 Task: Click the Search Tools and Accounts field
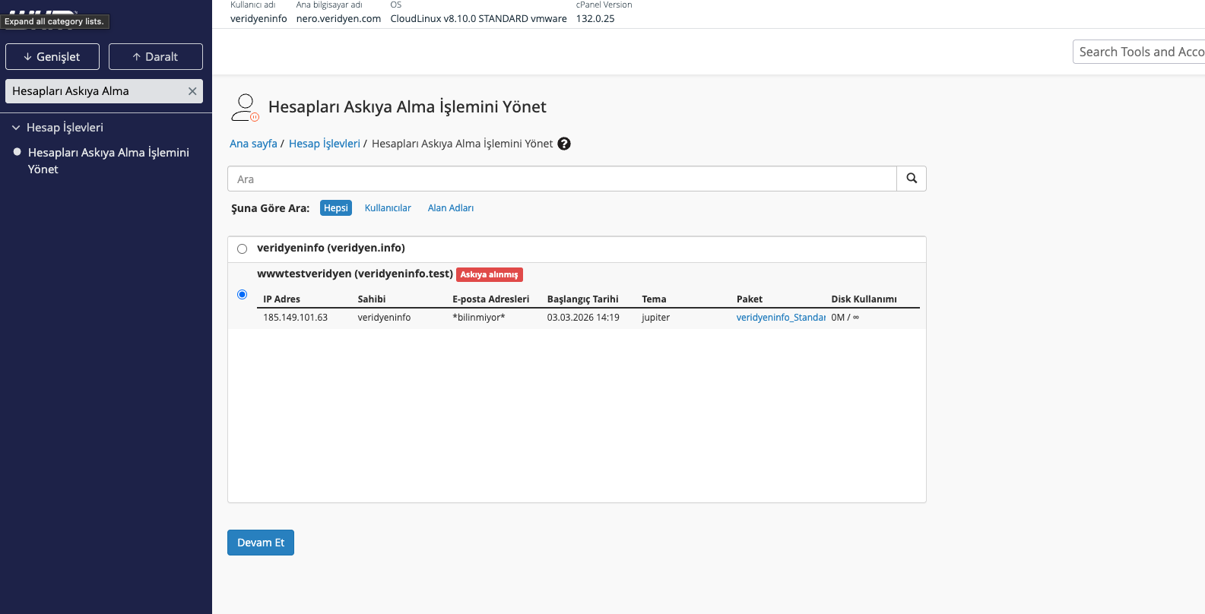1139,52
